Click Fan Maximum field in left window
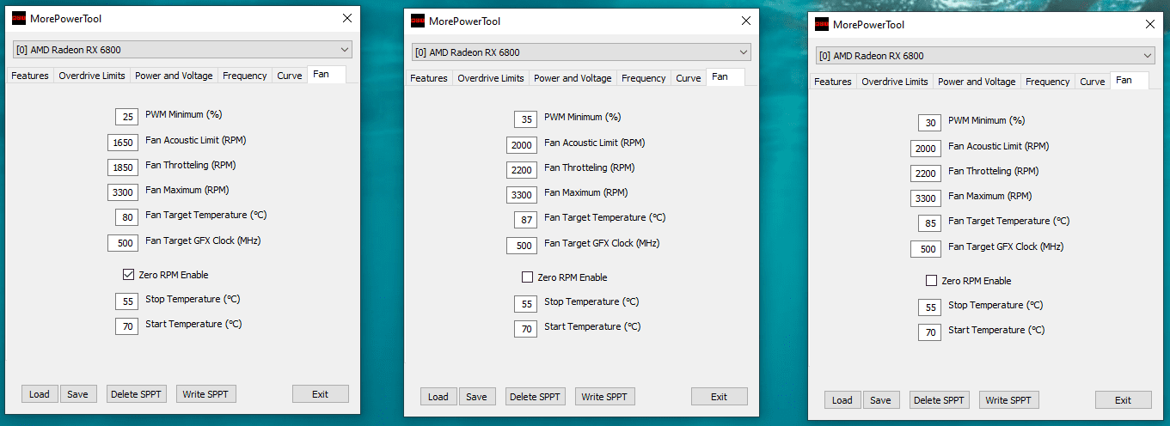 (x=123, y=192)
